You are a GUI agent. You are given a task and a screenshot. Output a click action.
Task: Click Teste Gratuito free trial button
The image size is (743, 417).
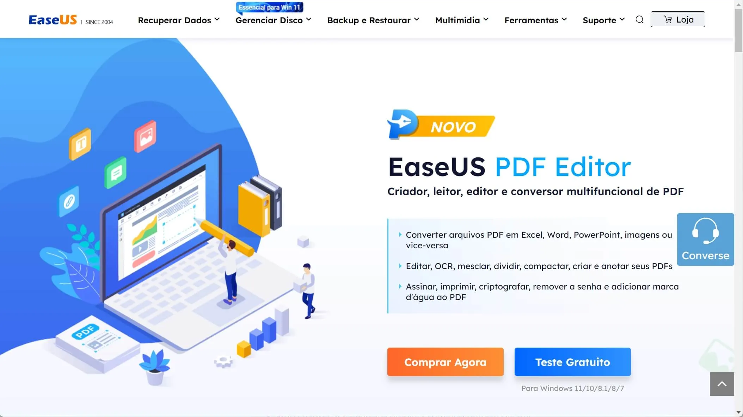pyautogui.click(x=572, y=362)
